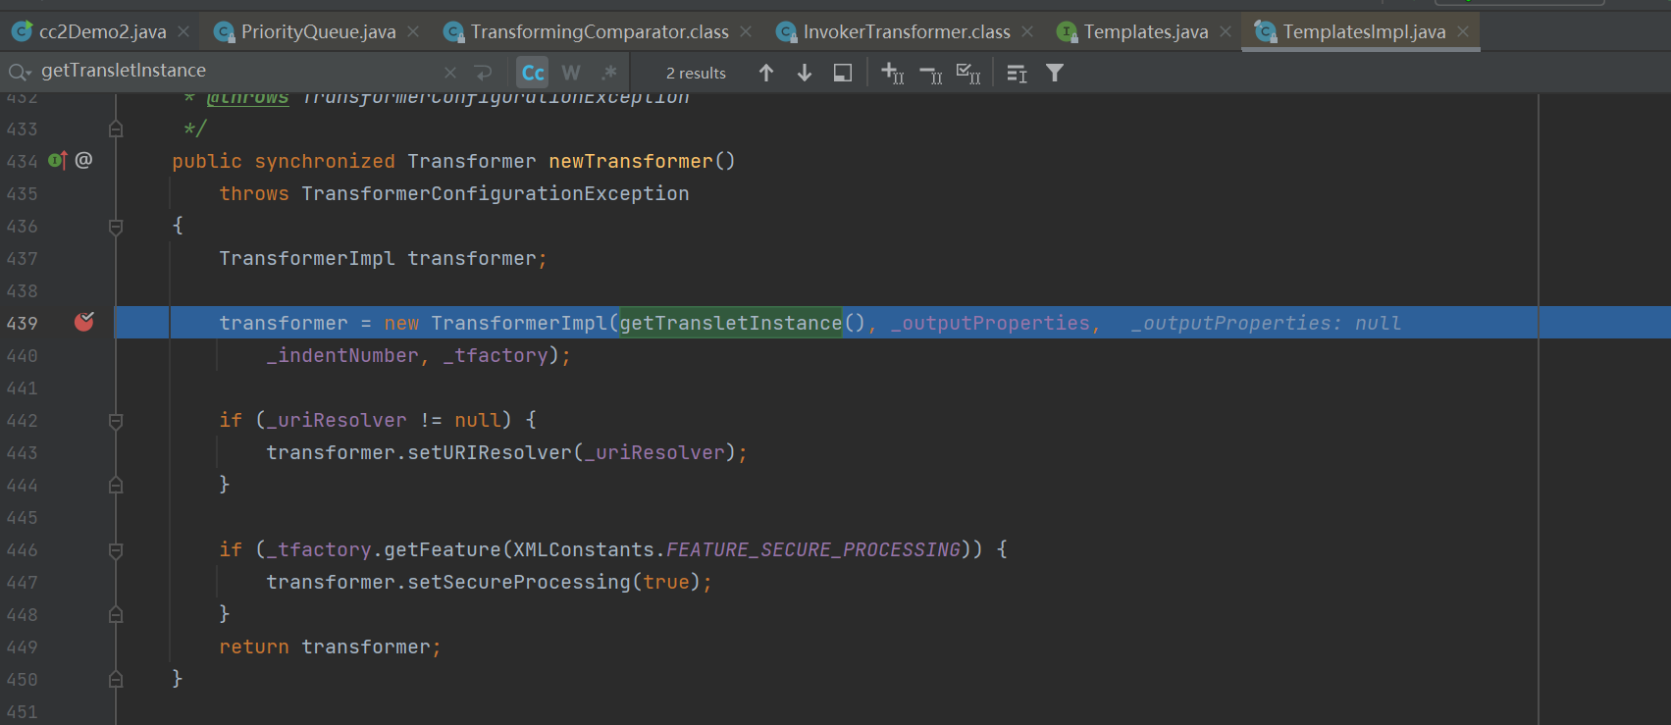
Task: Toggle Match Case search option
Action: 533,73
